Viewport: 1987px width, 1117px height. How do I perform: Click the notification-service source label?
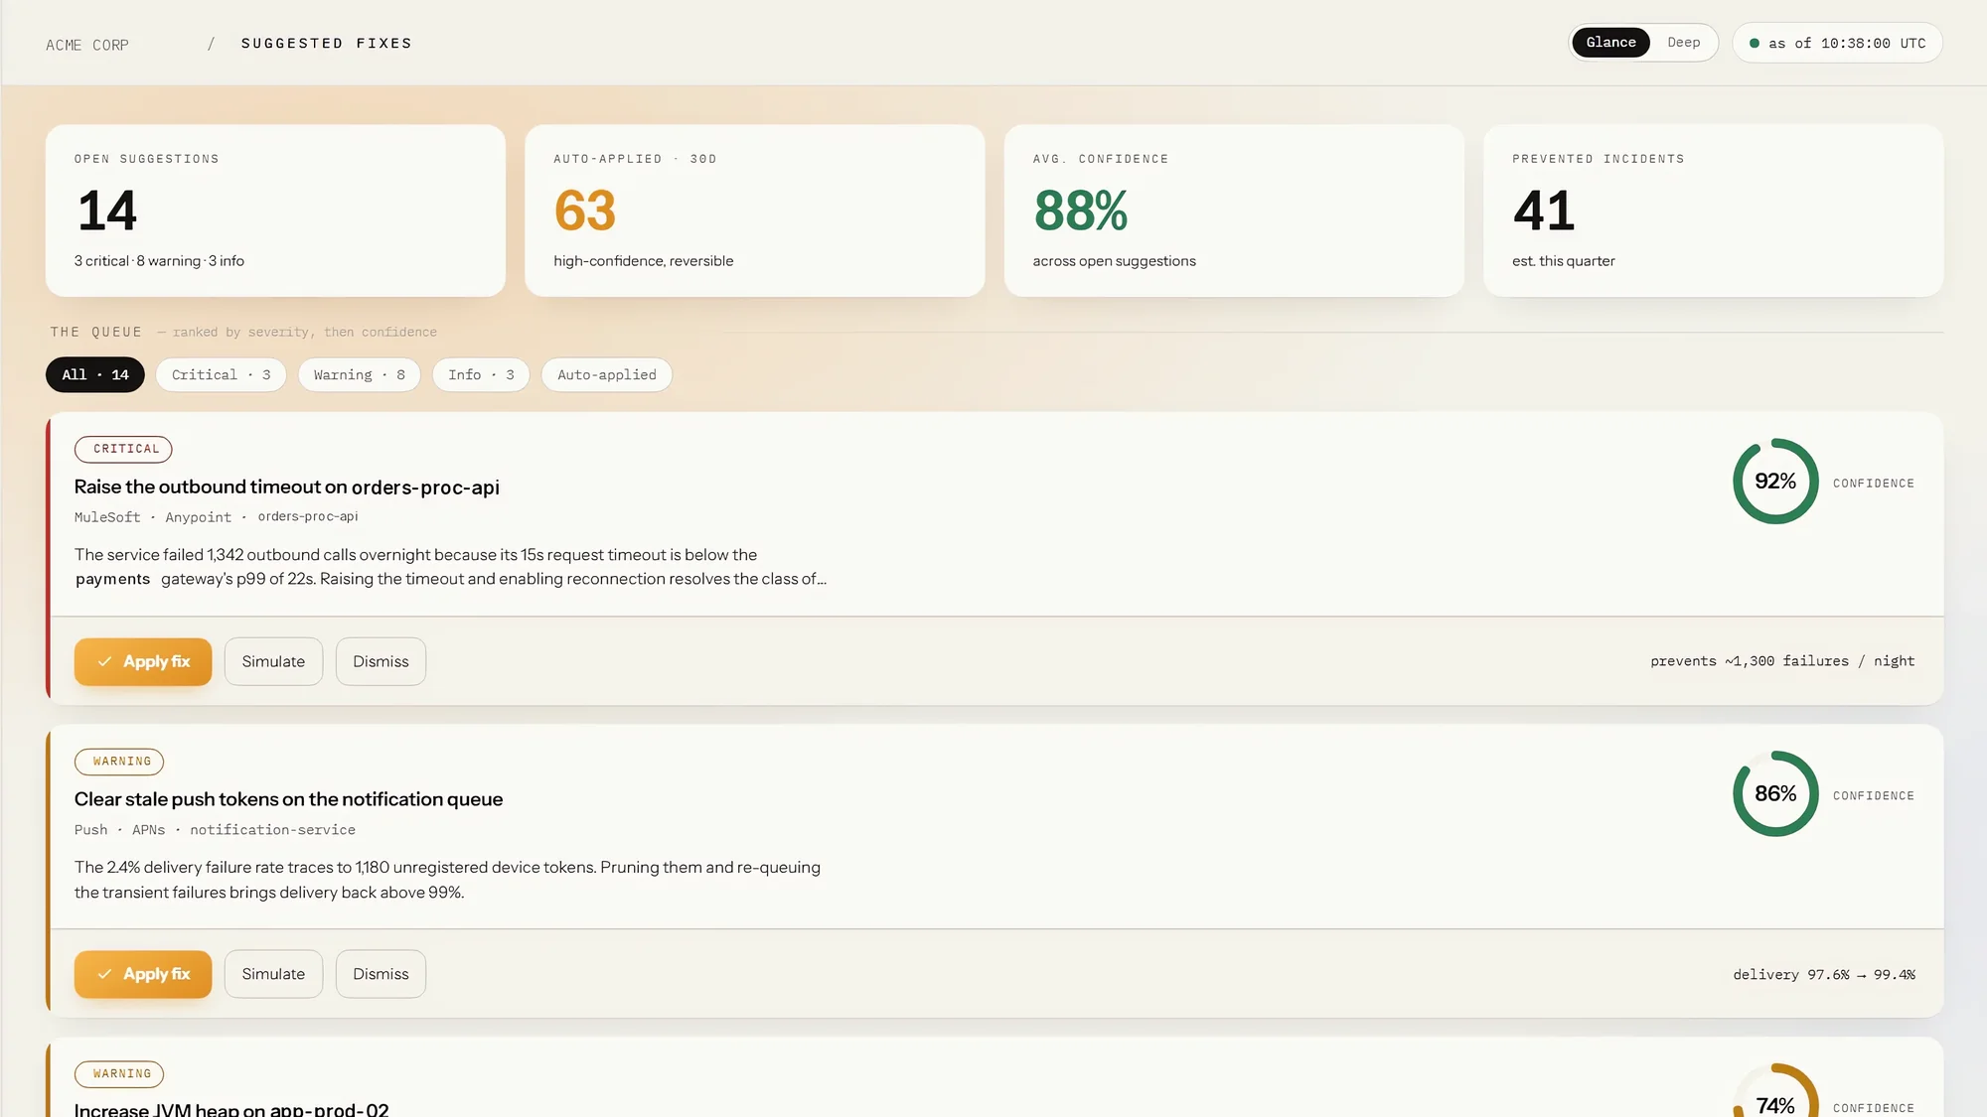point(272,830)
